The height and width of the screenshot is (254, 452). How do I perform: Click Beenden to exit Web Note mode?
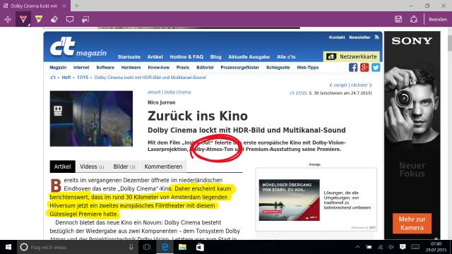click(x=438, y=19)
